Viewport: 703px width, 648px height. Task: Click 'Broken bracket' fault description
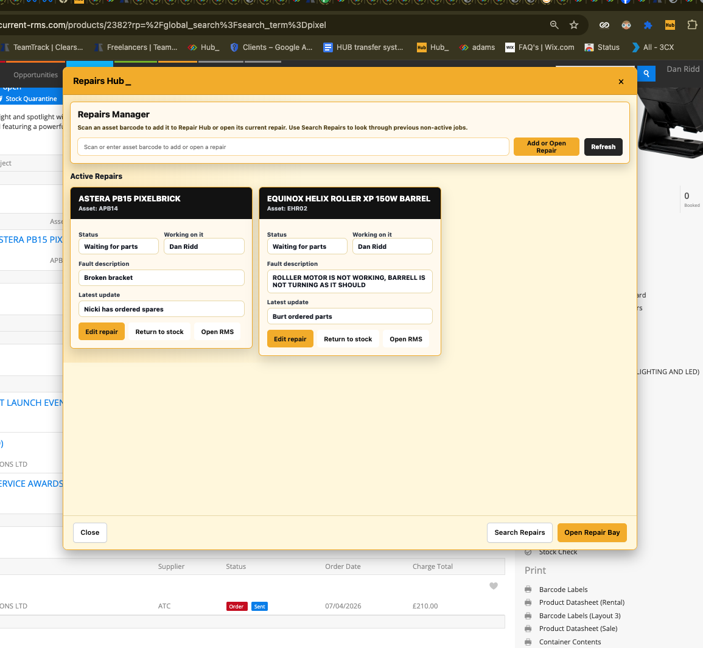click(x=161, y=278)
